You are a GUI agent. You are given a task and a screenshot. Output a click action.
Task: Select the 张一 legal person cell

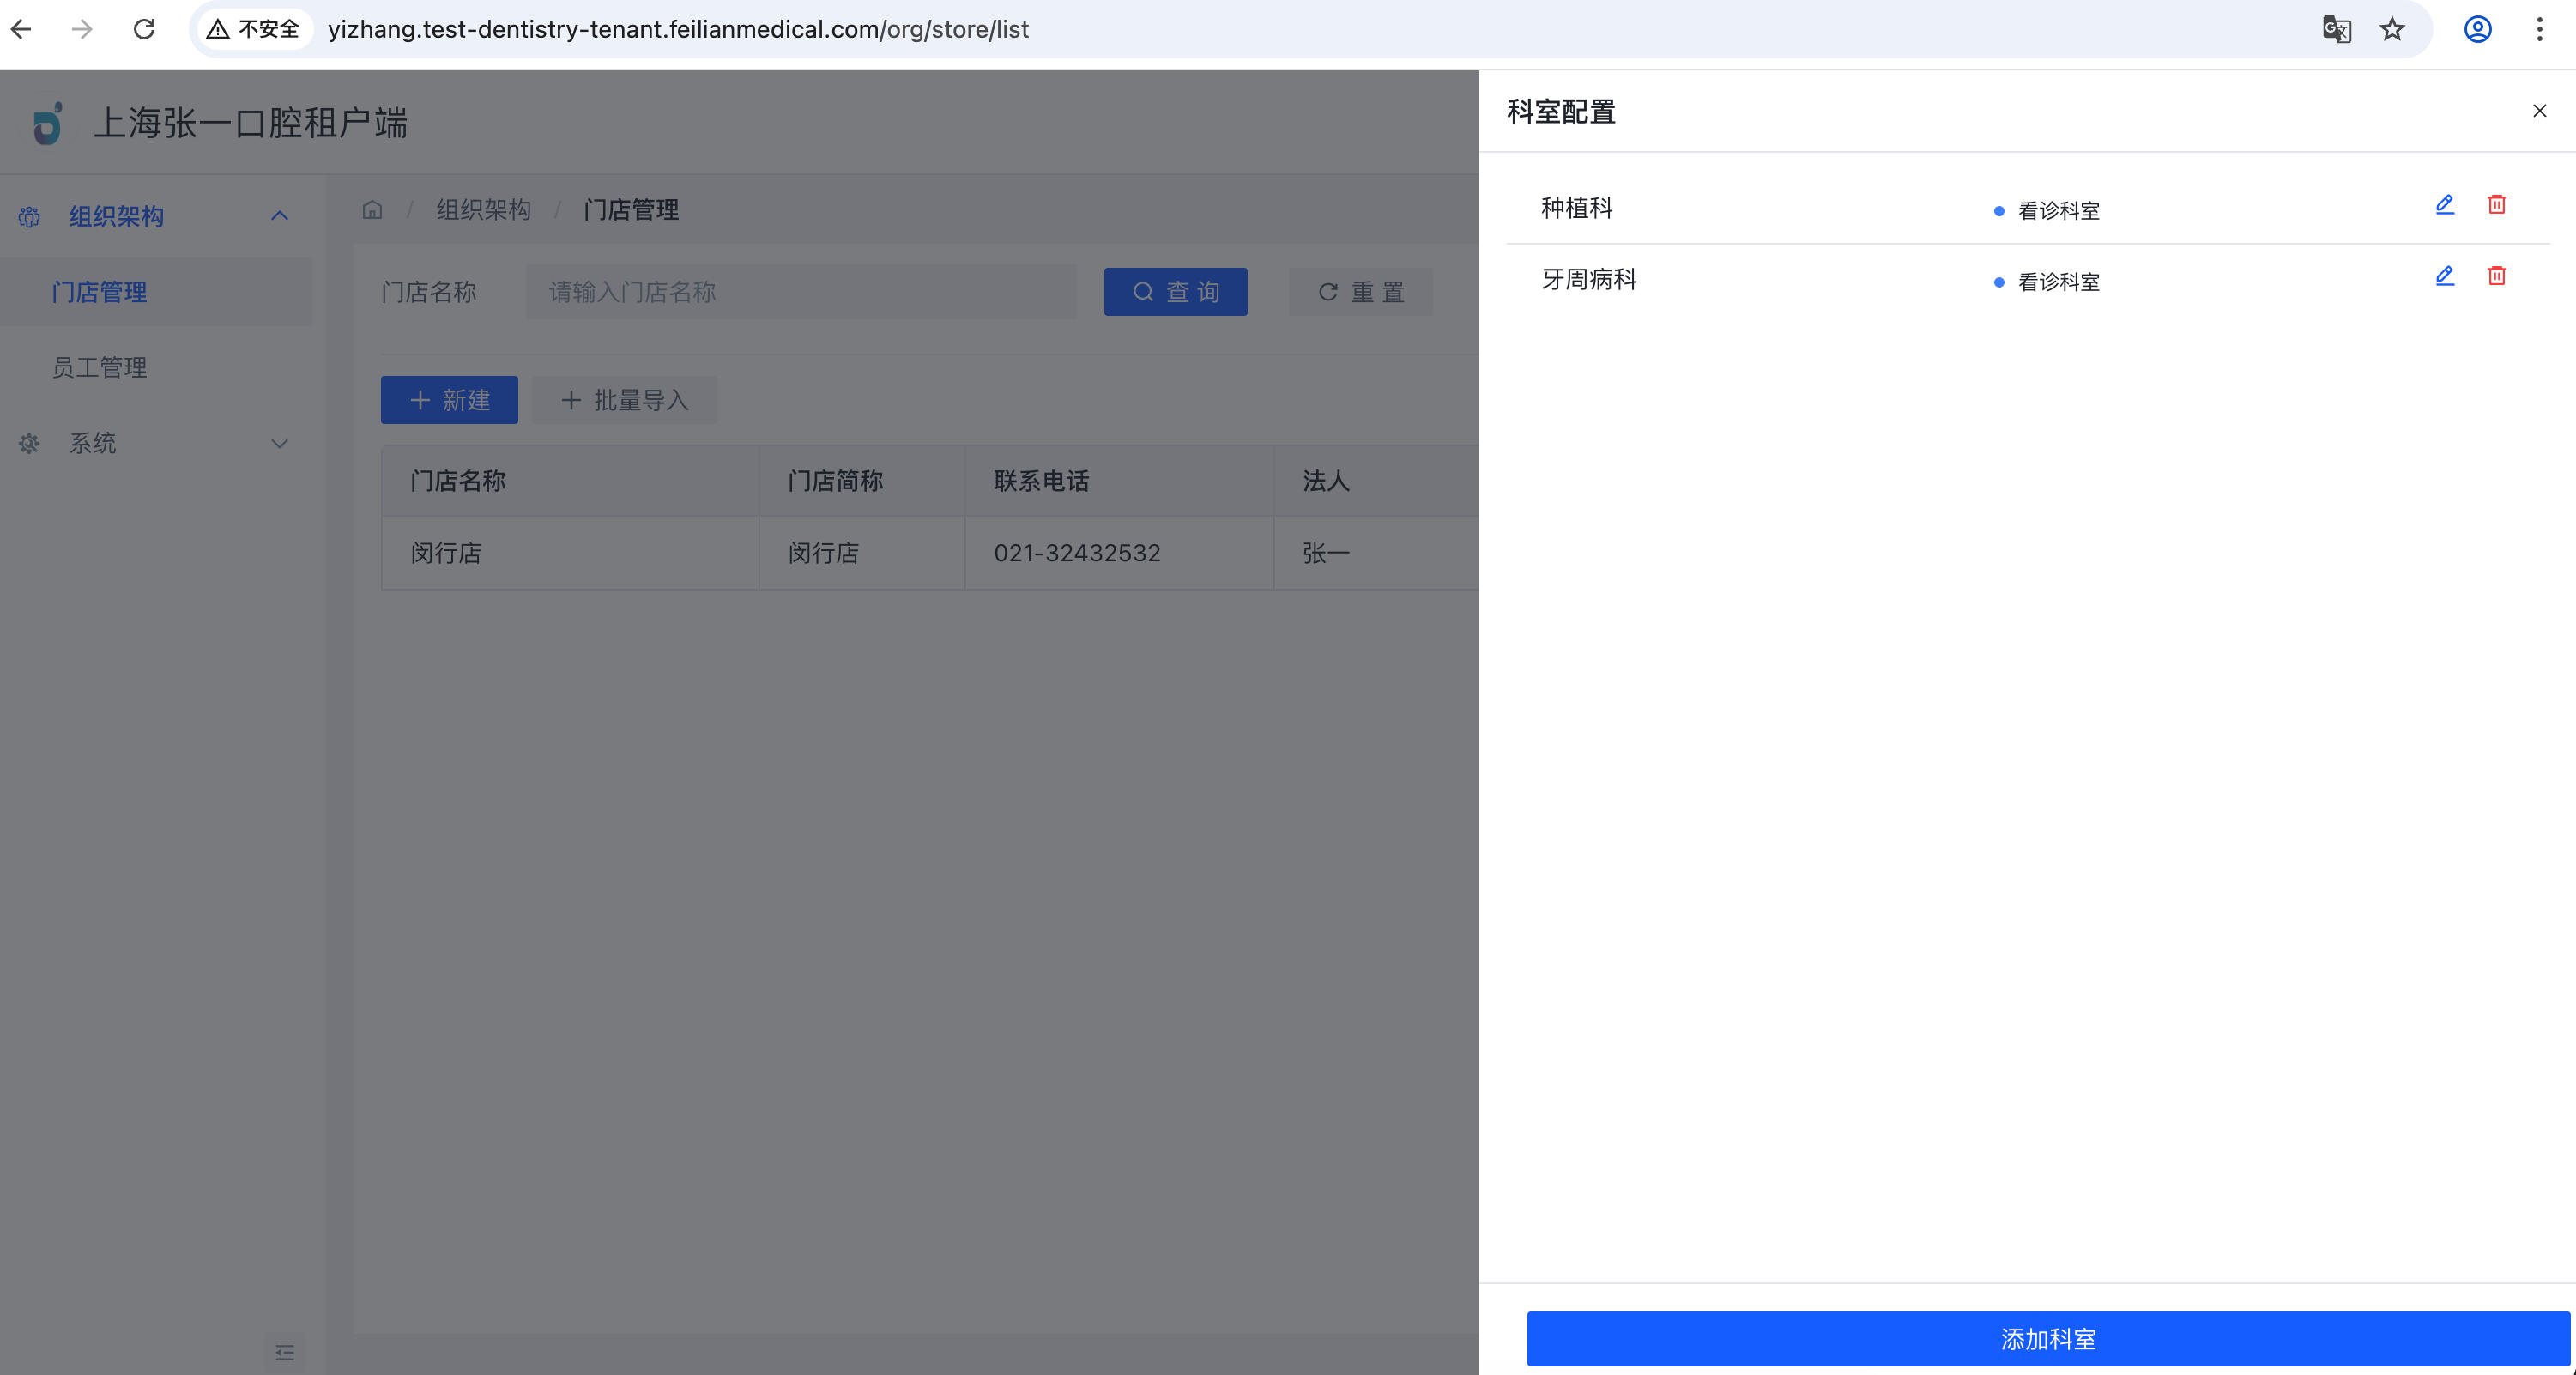[x=1376, y=553]
